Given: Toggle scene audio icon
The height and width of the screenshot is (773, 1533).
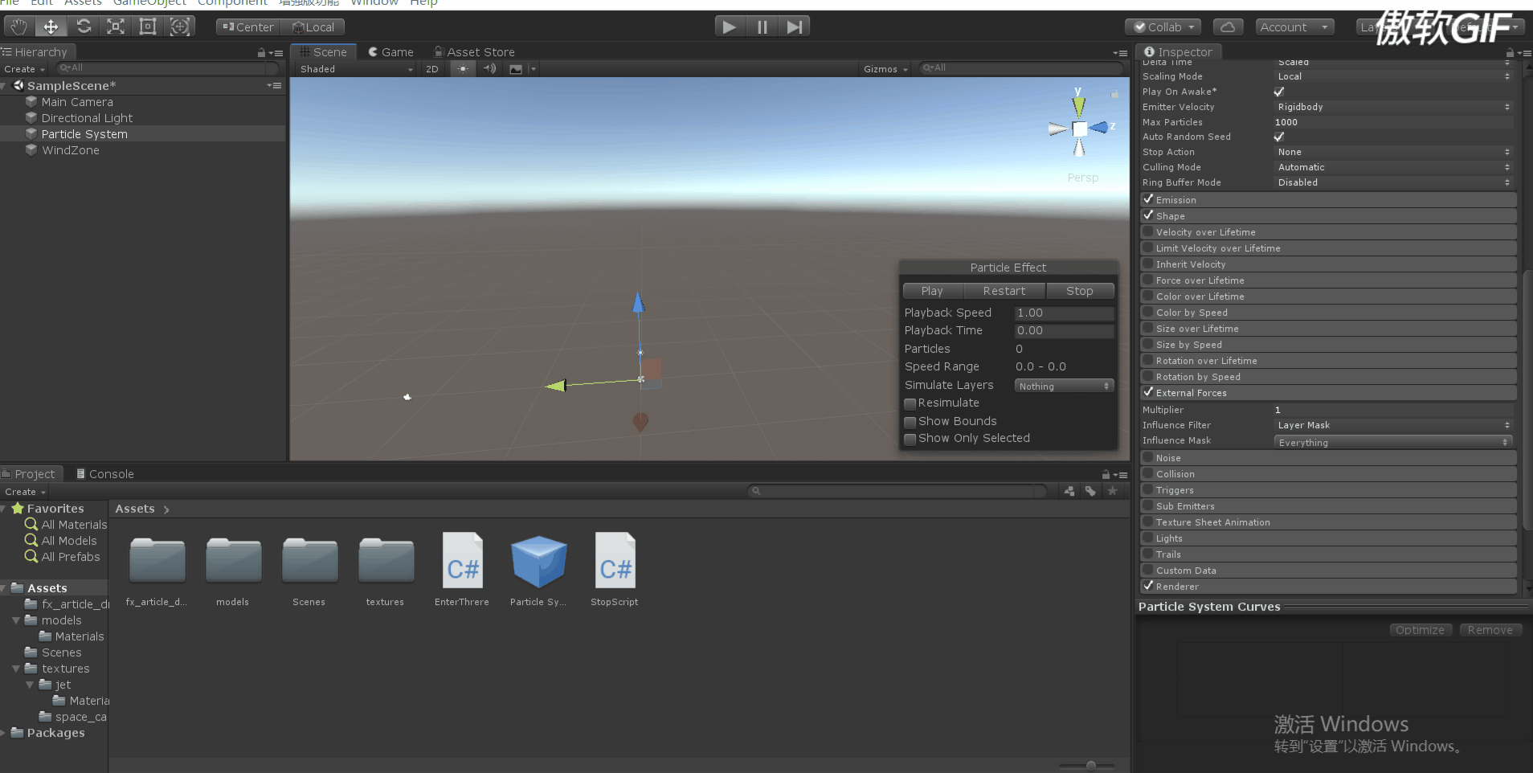Looking at the screenshot, I should (489, 69).
